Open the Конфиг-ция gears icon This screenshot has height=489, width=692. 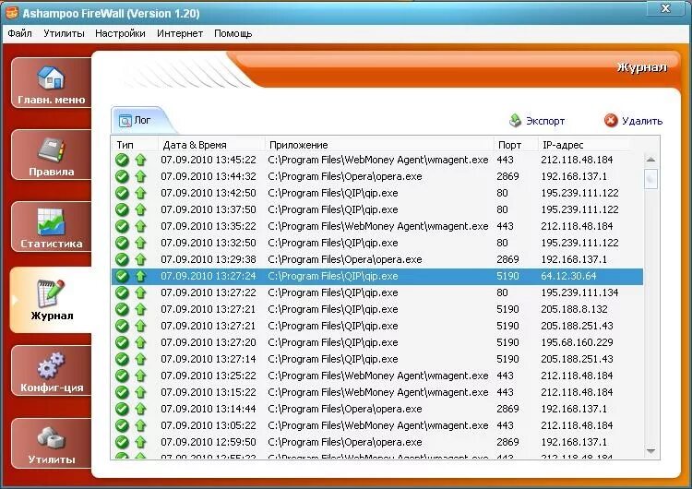click(x=51, y=366)
